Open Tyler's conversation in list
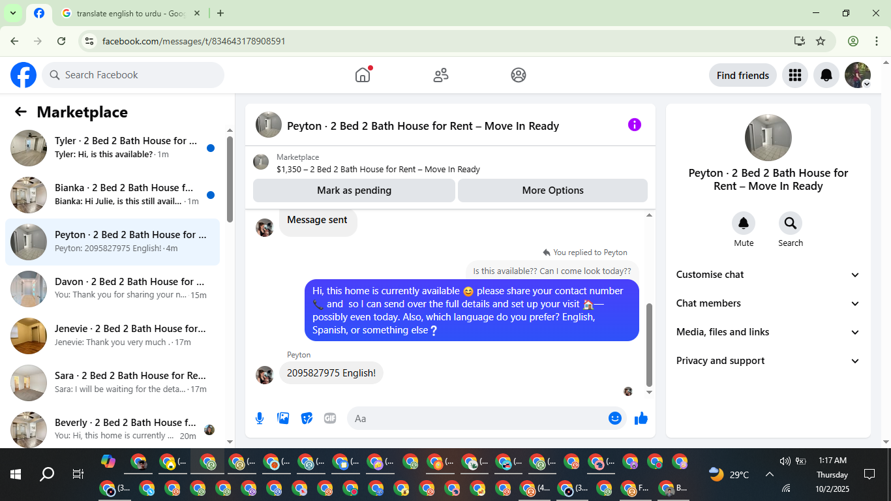This screenshot has height=501, width=891. coord(113,148)
